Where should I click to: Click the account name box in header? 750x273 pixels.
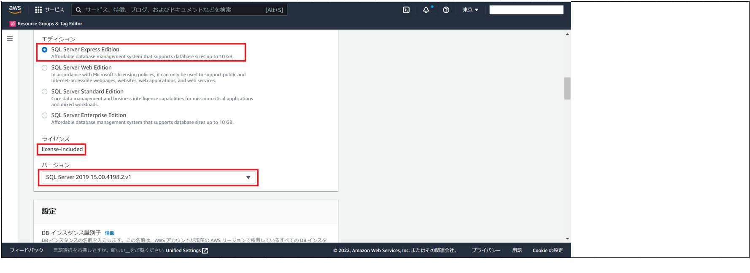point(526,10)
